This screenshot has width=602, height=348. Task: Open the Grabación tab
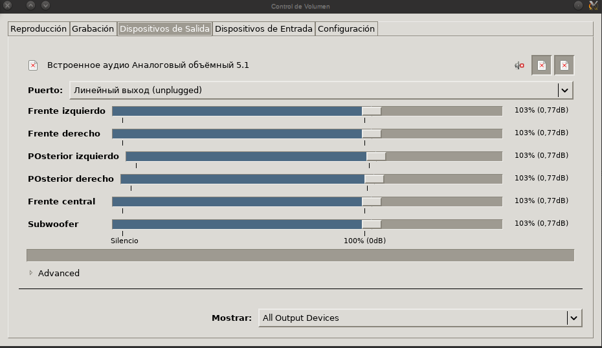coord(93,28)
